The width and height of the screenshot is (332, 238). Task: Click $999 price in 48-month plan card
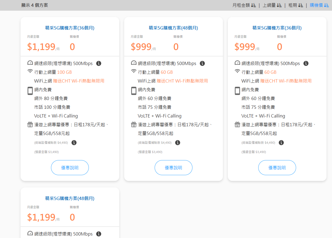pos(141,47)
